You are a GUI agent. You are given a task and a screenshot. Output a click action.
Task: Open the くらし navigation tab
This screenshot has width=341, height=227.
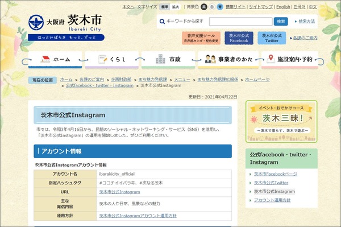click(x=112, y=60)
